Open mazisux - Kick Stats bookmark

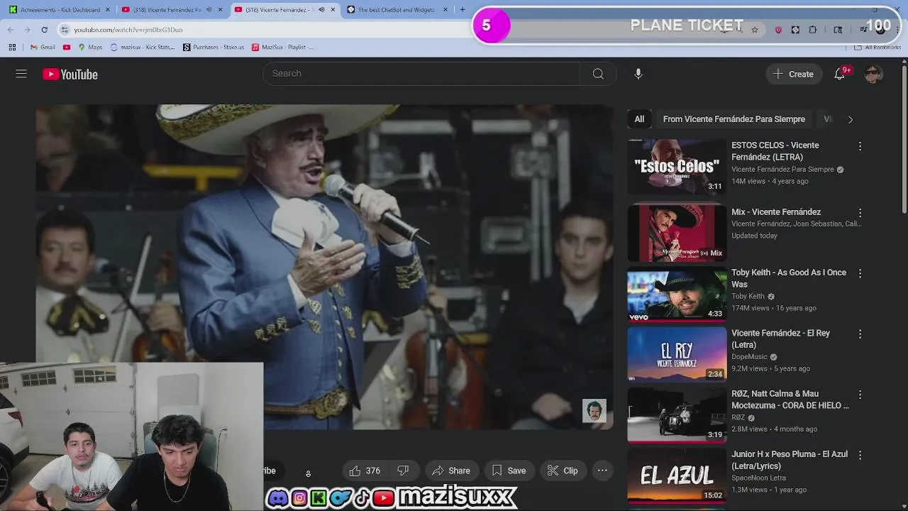(x=143, y=47)
